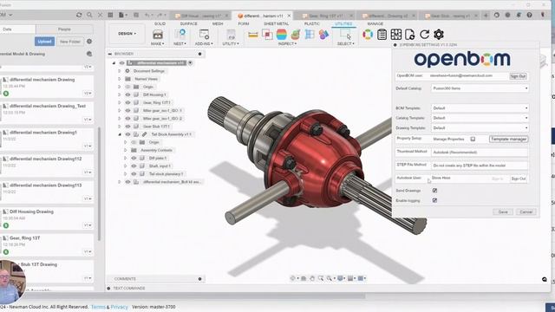Screen dimensions: 555x312
Task: Select the Zebra/curvature rainbow analysis icon
Action: coord(281,35)
